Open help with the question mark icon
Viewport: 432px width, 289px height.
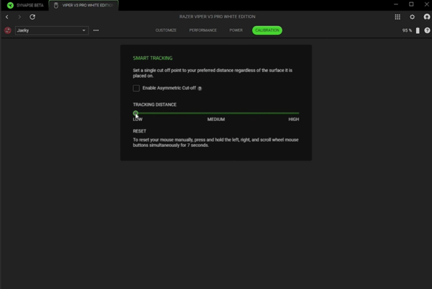click(426, 31)
